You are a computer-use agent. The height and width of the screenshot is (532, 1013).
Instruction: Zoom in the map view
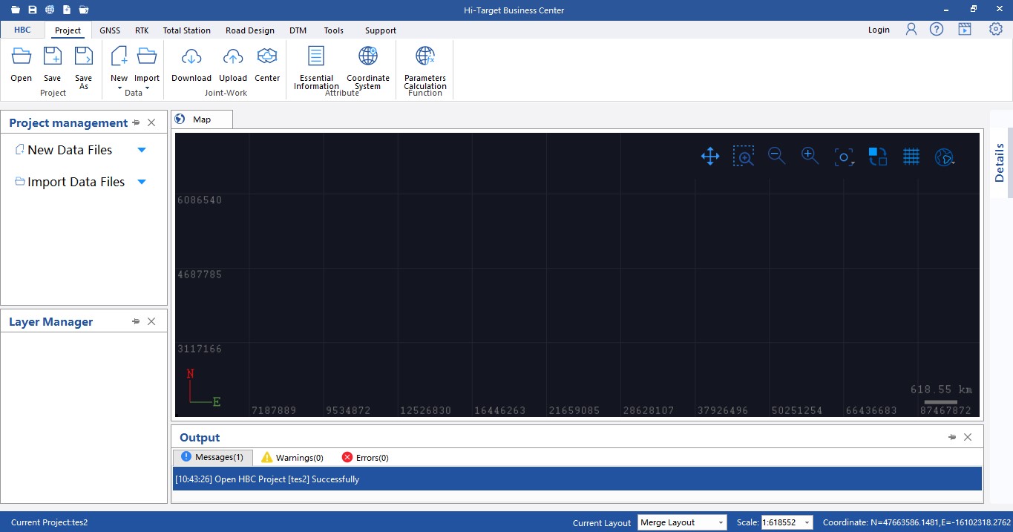[810, 156]
